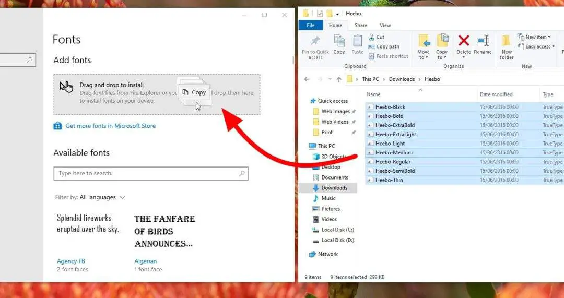Open the Agency FB font
This screenshot has height=298, width=564.
click(71, 261)
